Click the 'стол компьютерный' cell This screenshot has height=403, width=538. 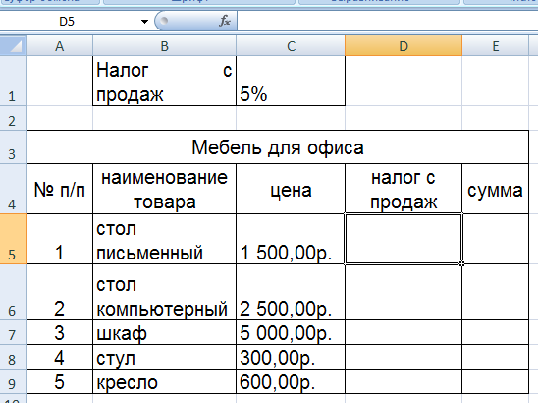tap(164, 292)
